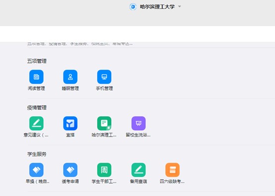Click the 哈尔滨理工大学 organization name
This screenshot has height=196, width=275.
click(x=157, y=7)
